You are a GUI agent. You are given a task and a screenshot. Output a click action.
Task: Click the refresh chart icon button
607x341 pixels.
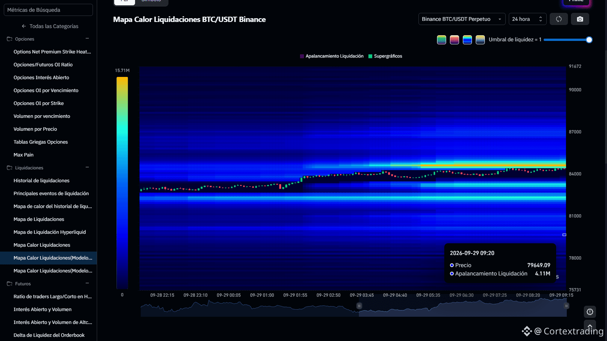[x=559, y=19]
